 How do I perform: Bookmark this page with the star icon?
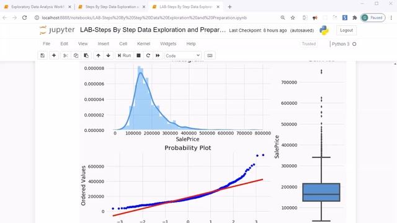[x=293, y=18]
